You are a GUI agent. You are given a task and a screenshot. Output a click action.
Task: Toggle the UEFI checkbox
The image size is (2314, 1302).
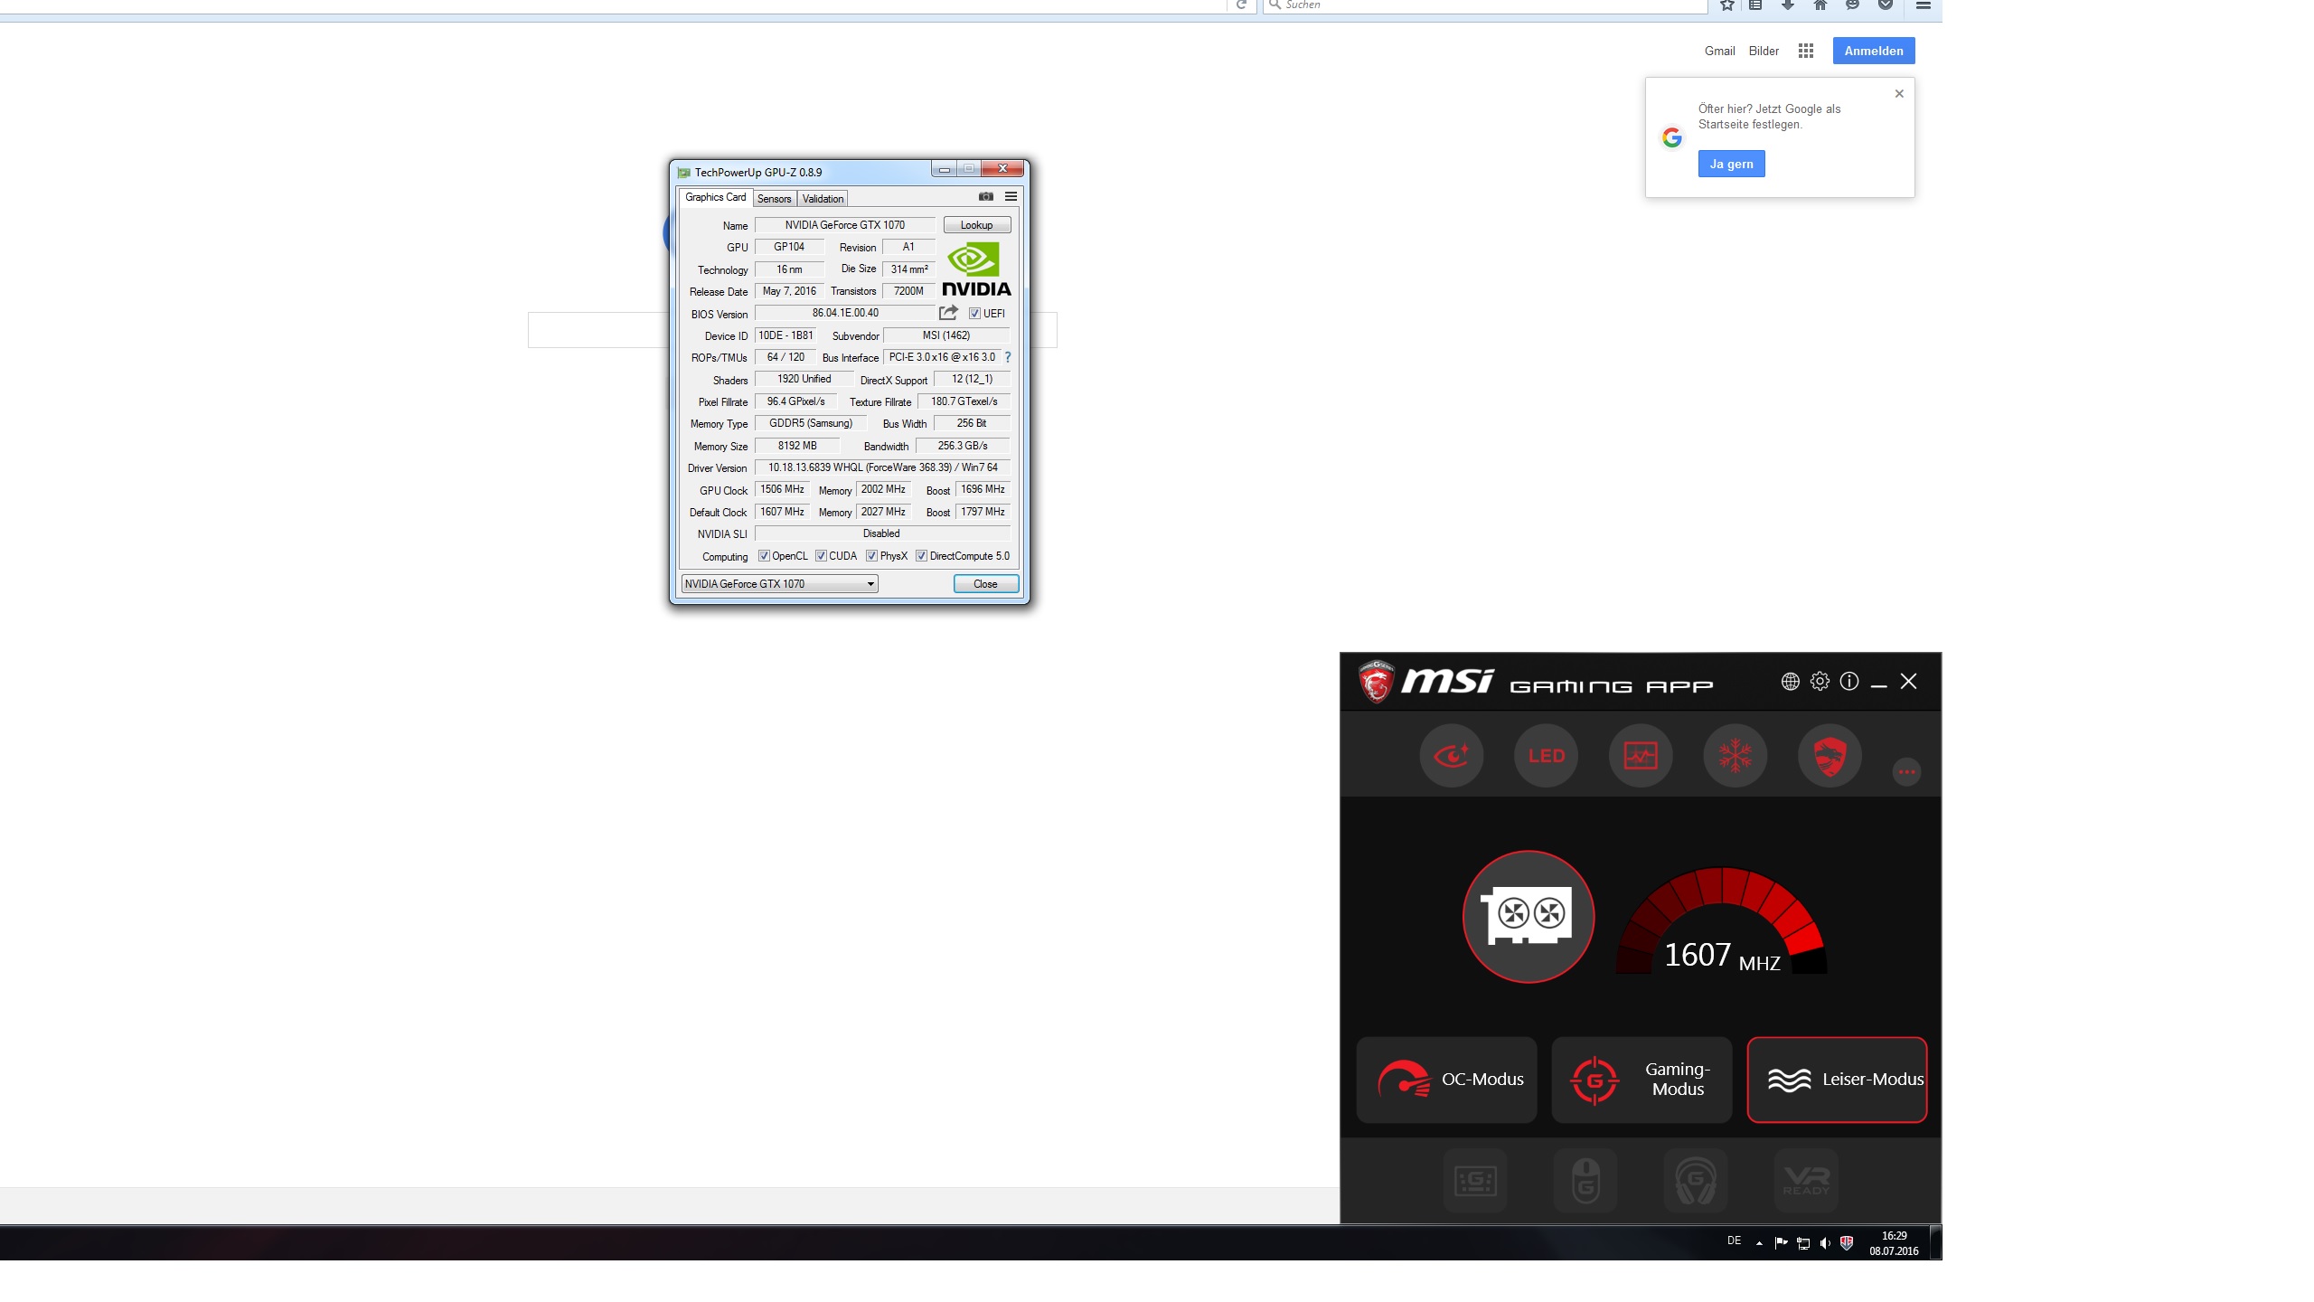pyautogui.click(x=974, y=314)
